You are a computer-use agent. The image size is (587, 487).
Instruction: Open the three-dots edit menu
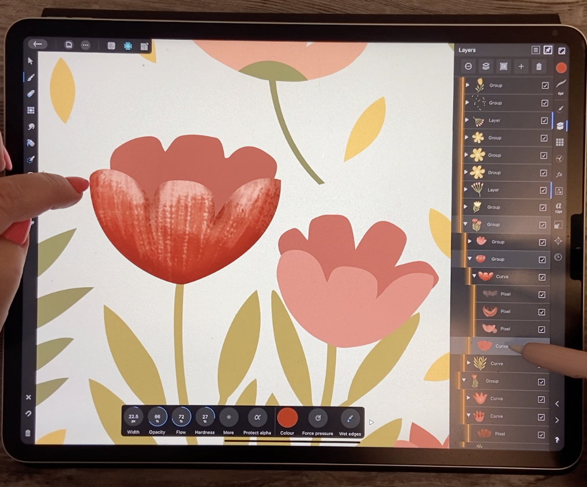[86, 45]
